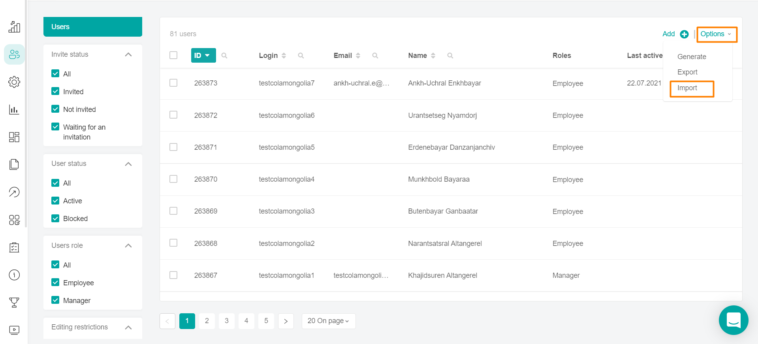Screen dimensions: 758x344
Task: Click the plus icon next to Add
Action: (x=684, y=34)
